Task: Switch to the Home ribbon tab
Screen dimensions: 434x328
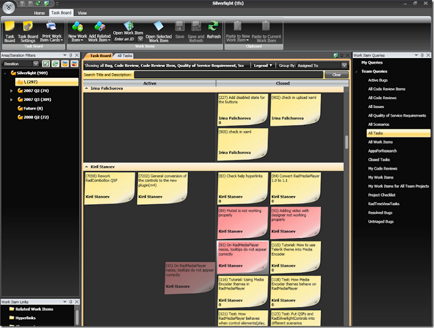Action: 39,13
